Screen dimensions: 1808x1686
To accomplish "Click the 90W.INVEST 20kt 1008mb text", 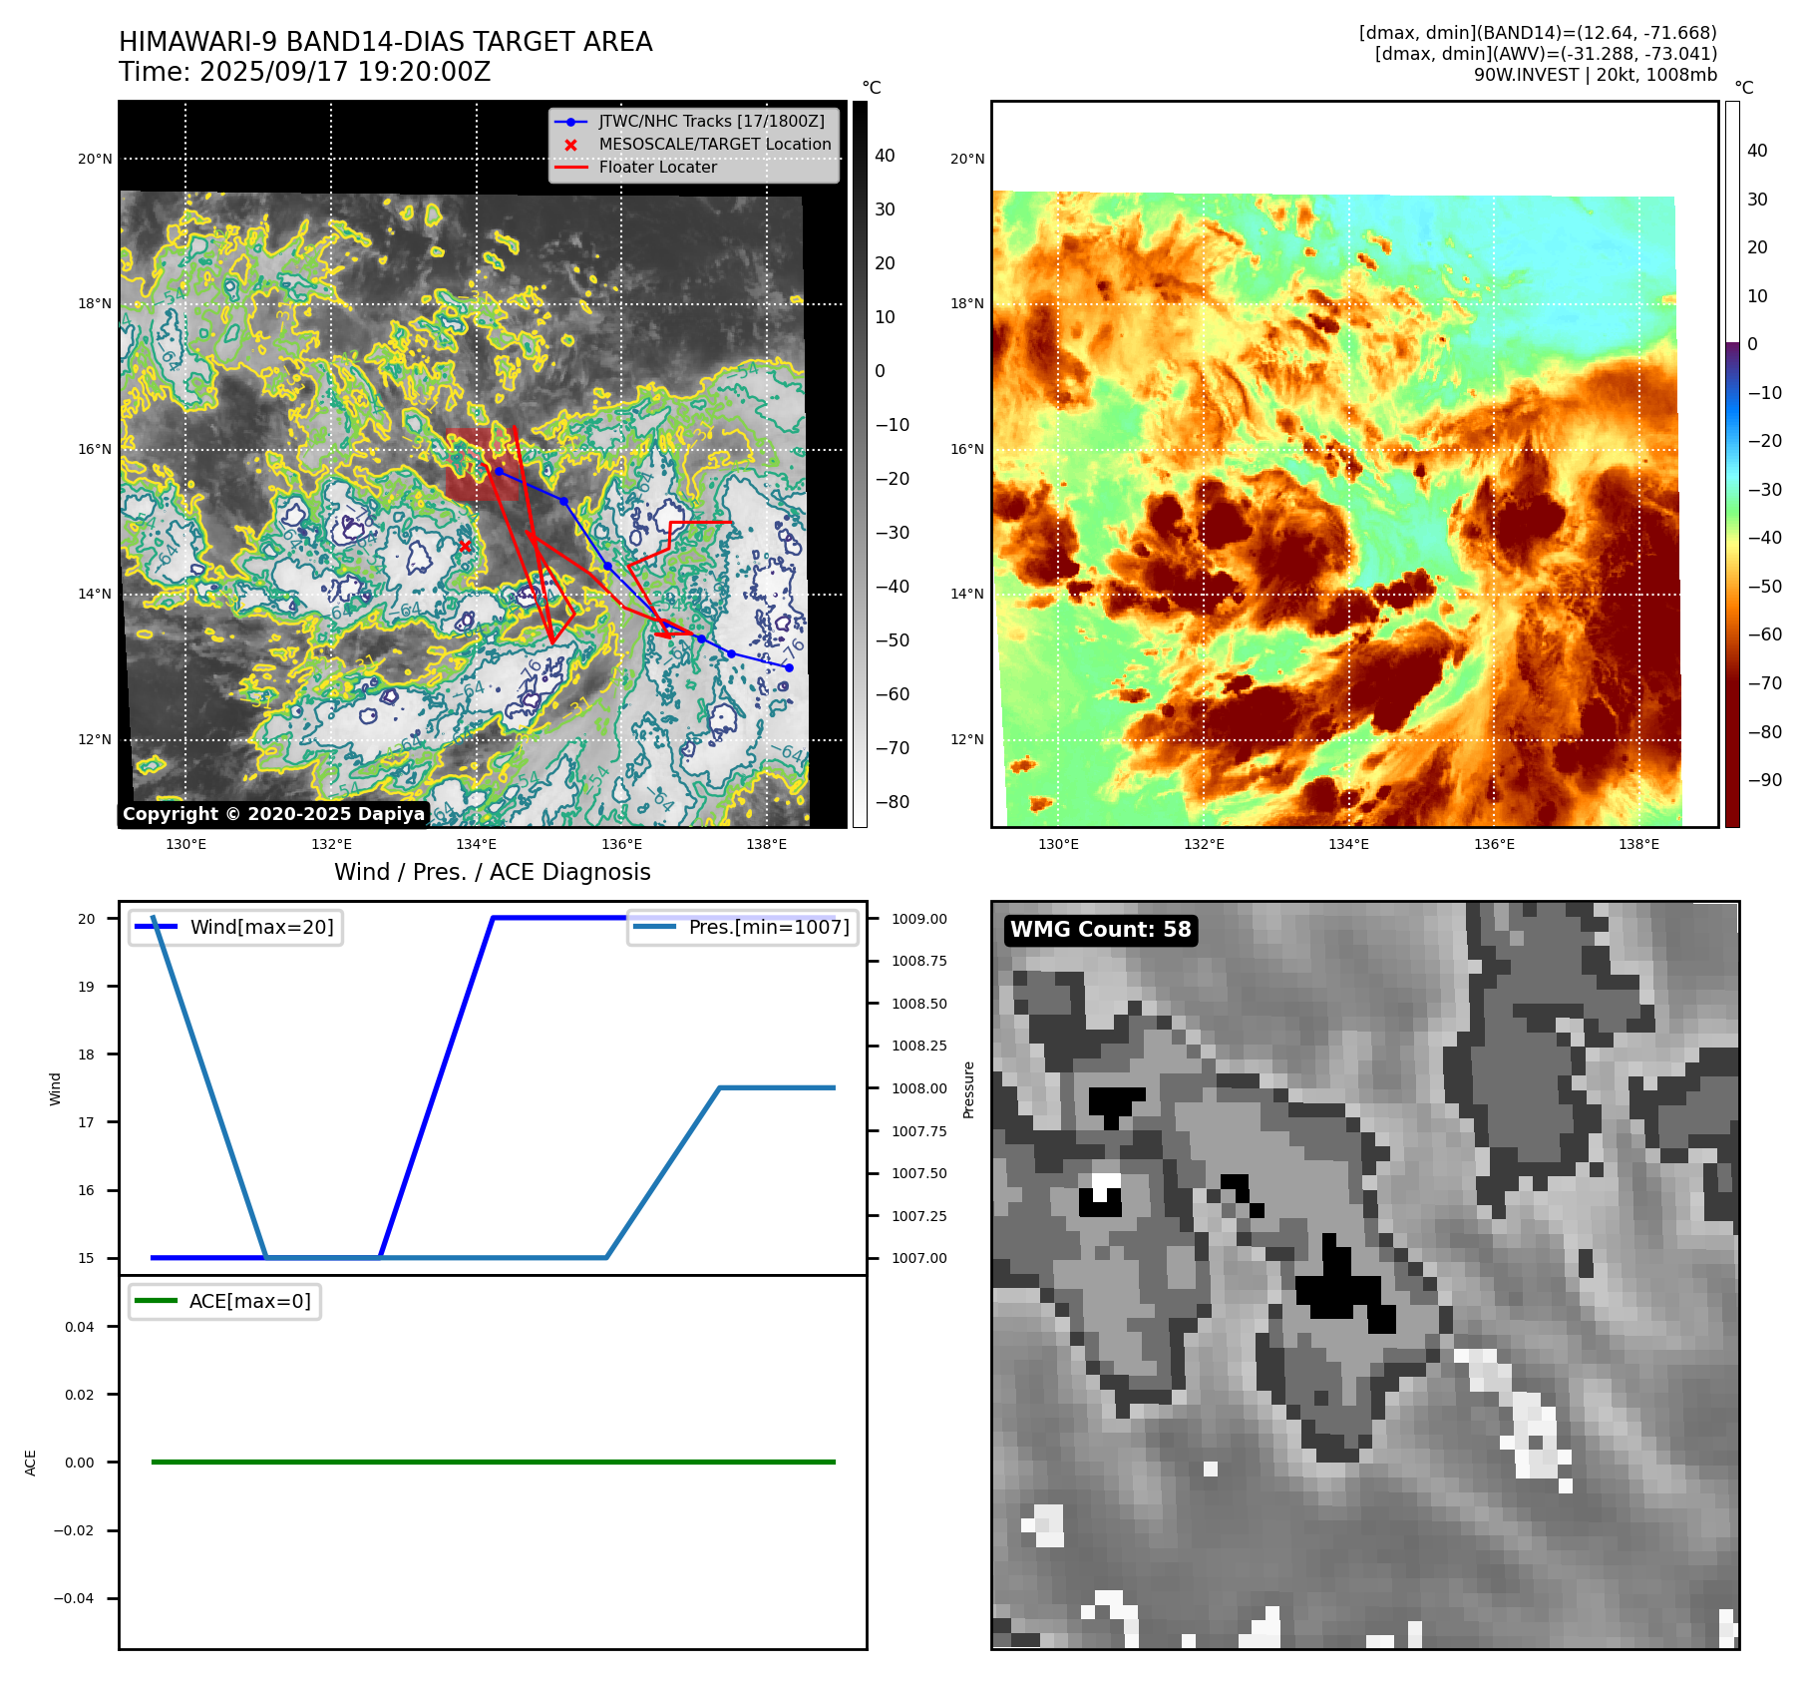I will 1596,75.
